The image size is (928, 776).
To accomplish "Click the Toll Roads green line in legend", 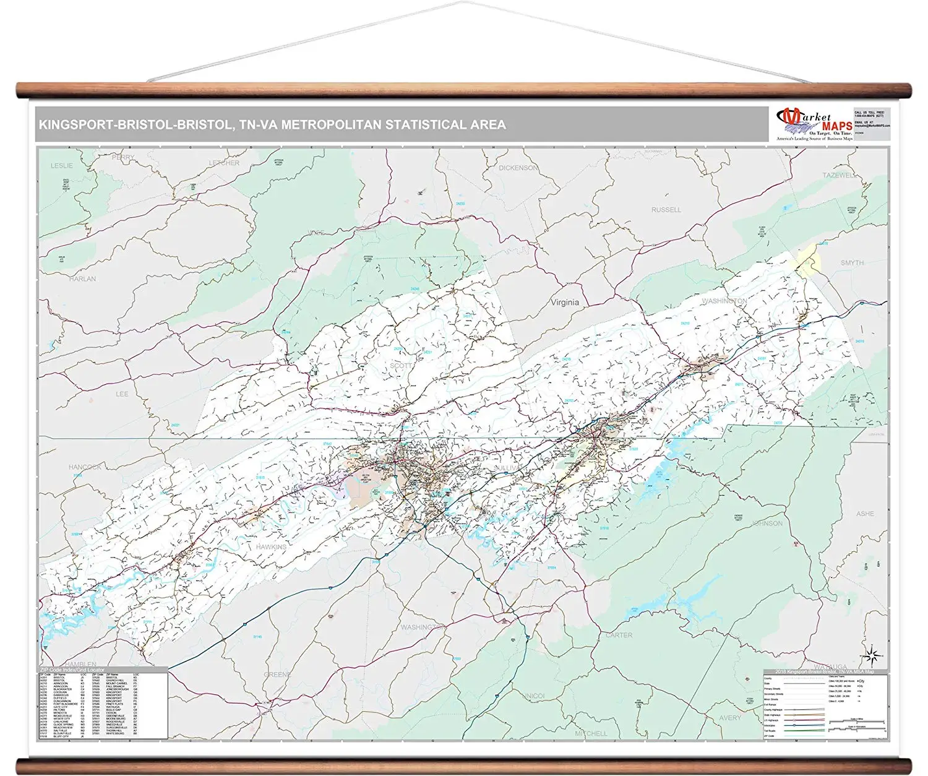I will pos(804,730).
